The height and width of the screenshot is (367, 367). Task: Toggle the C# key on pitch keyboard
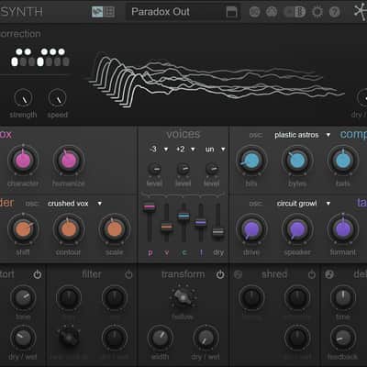pyautogui.click(x=19, y=51)
